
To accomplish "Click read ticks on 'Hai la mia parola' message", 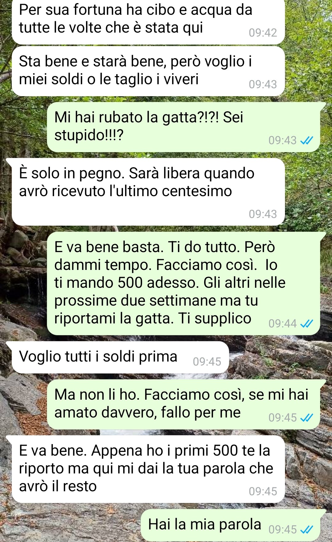I will [306, 529].
